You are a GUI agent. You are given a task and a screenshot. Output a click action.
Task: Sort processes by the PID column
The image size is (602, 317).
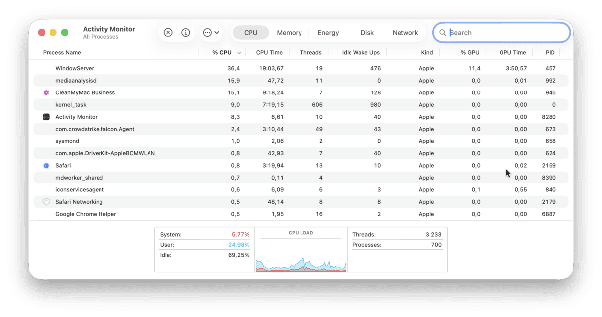click(x=550, y=52)
